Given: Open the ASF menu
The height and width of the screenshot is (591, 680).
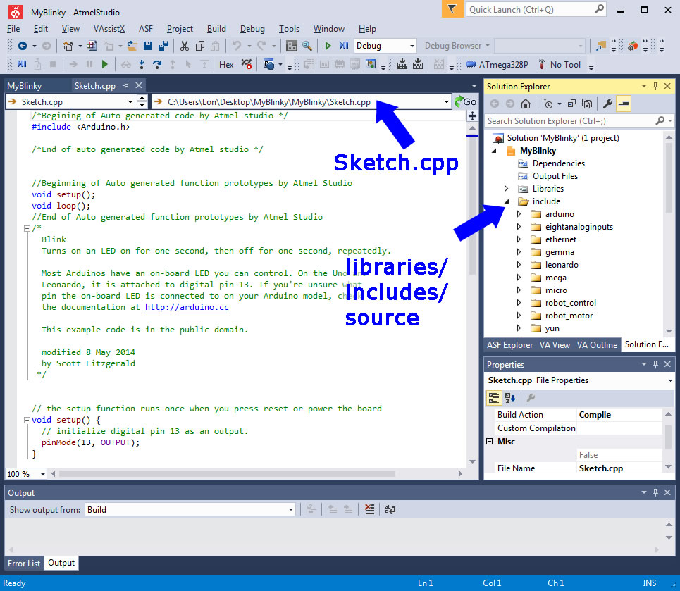Looking at the screenshot, I should pos(146,29).
